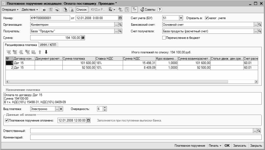Screen dimensions: 265x150
Task: Move the row up with the up arrow icon
Action: click(x=40, y=52)
